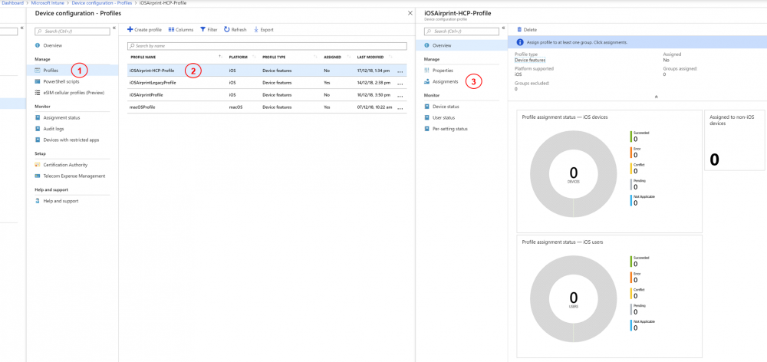Open Assignments in the profile menu
The image size is (767, 362).
pos(445,81)
